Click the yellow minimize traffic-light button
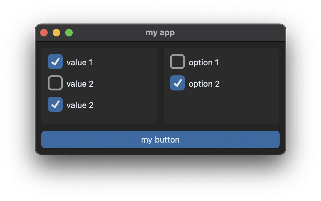321x201 pixels. click(x=56, y=32)
